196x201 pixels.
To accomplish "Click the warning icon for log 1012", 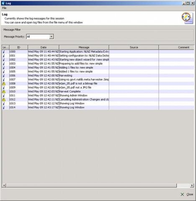I will [4, 100].
